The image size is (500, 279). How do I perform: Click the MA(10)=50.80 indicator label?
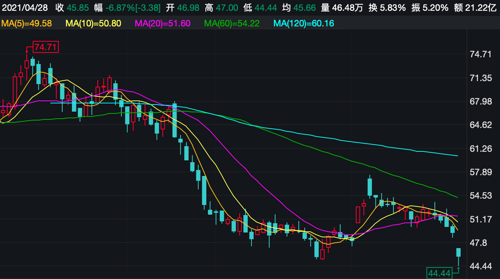[x=93, y=24]
